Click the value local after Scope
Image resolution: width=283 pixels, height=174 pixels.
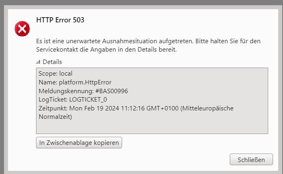coord(66,74)
